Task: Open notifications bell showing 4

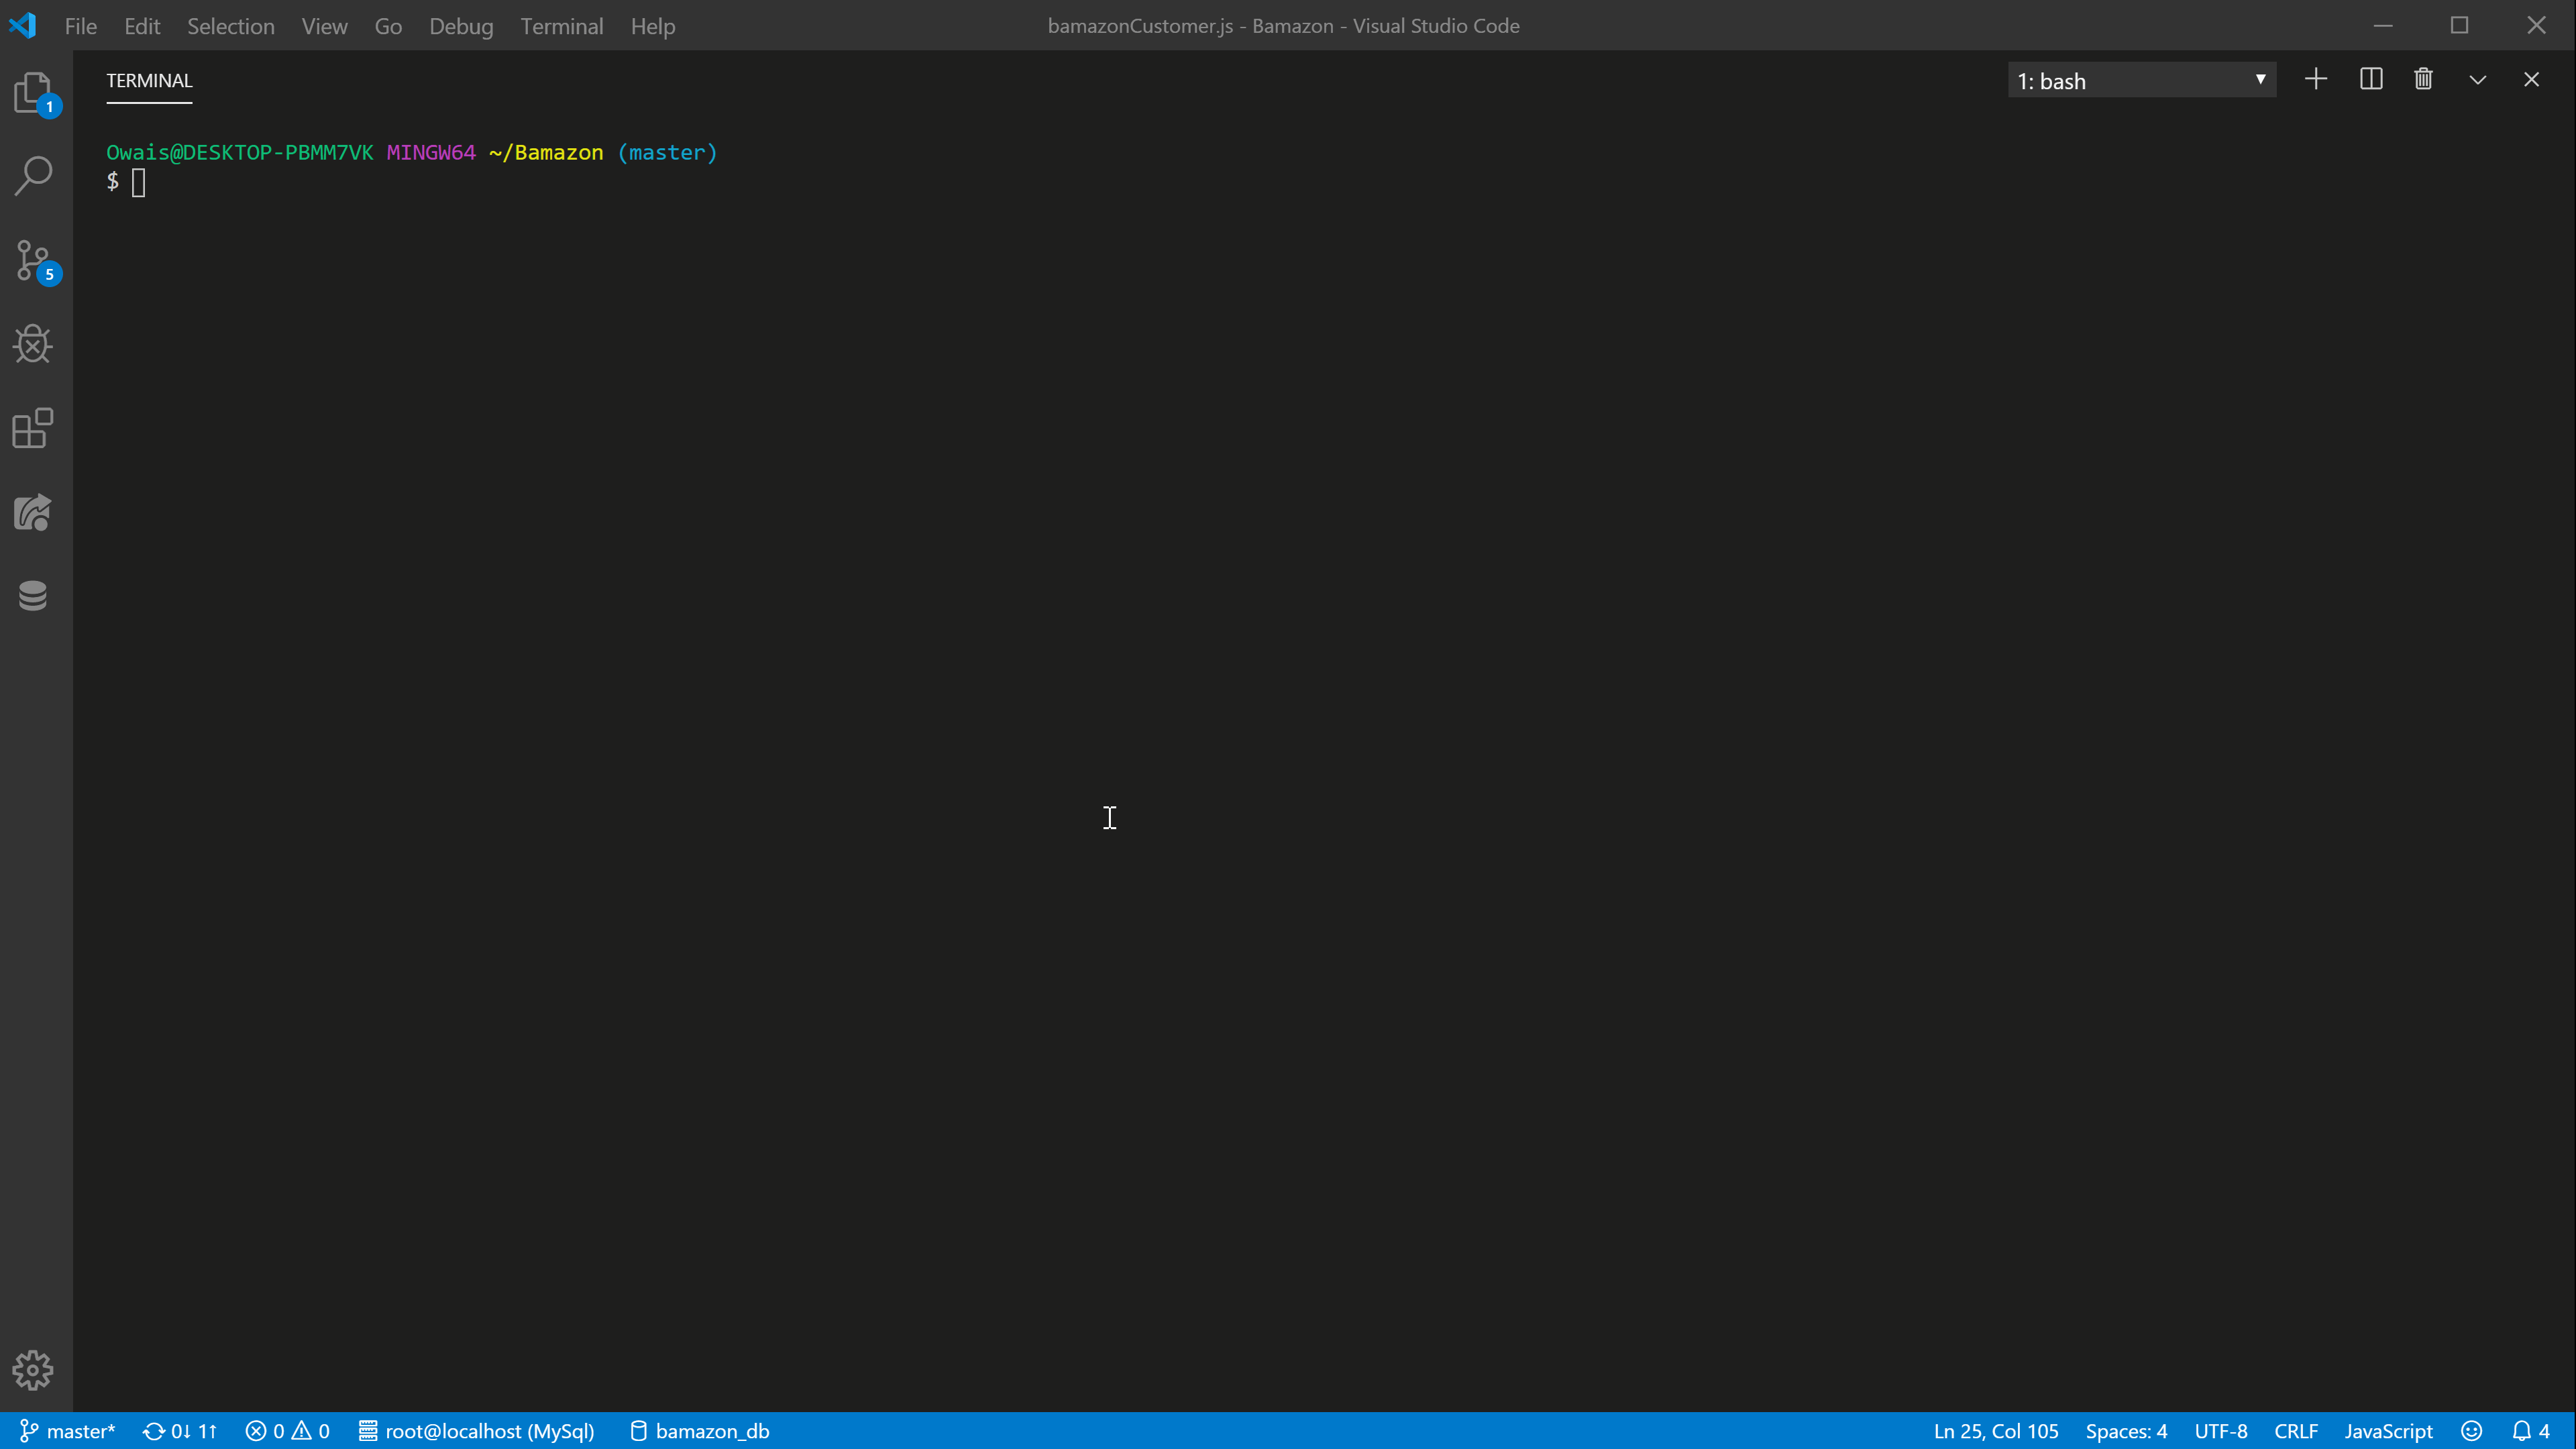Action: [2531, 1431]
